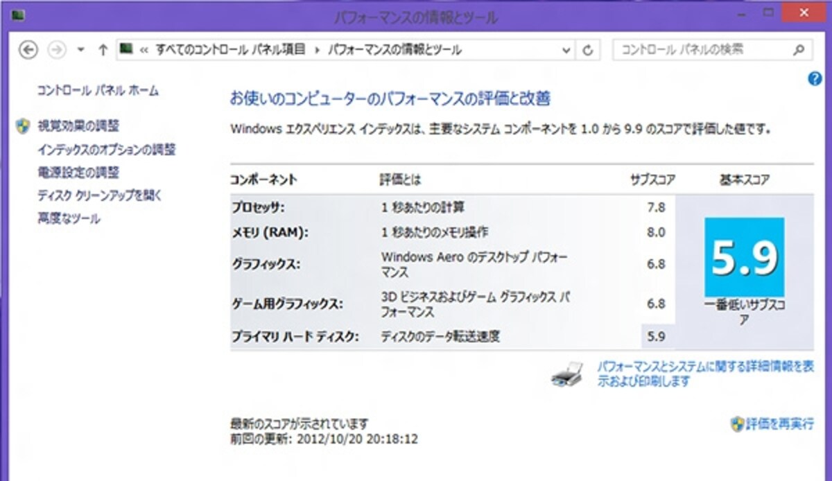Click the 評価とは column header
Screen dimensions: 832x481
point(400,180)
